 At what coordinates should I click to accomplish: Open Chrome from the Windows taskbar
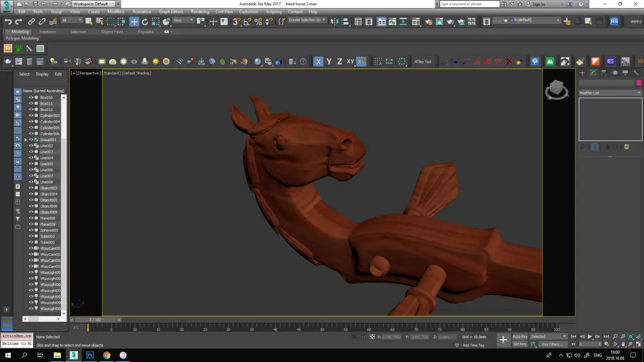point(107,355)
